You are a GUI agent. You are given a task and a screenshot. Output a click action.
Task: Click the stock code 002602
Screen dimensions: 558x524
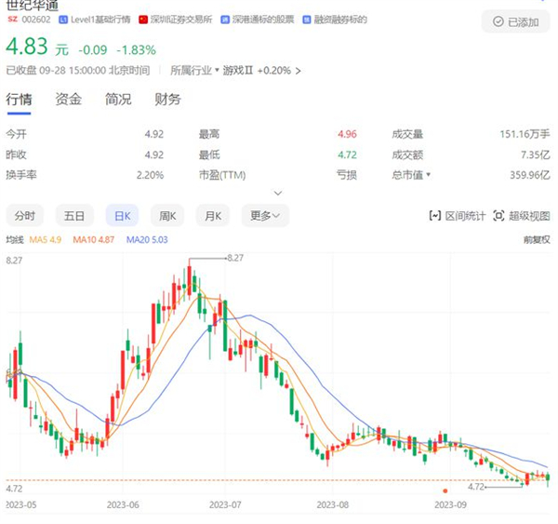tap(36, 20)
